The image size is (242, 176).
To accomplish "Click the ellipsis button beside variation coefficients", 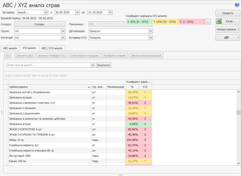I will [x=208, y=22].
